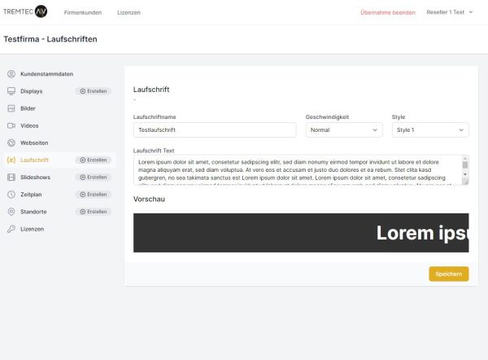488x360 pixels.
Task: Open Firmenkunden in the top navigation
Action: [x=83, y=12]
